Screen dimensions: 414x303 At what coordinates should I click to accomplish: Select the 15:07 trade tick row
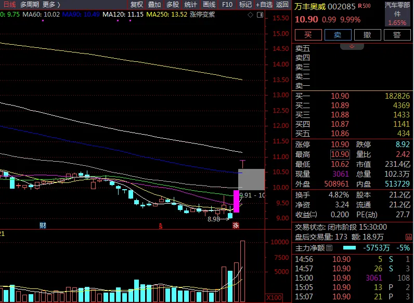point(353,297)
